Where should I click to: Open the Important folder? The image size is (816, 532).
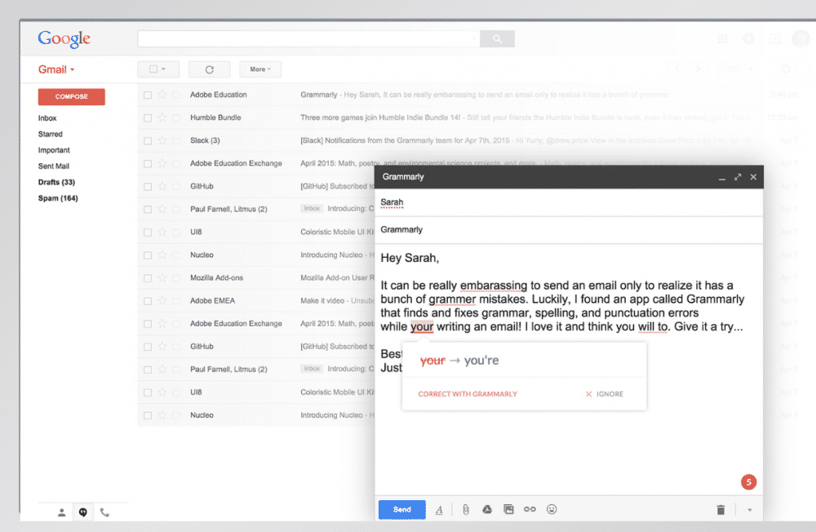(54, 150)
